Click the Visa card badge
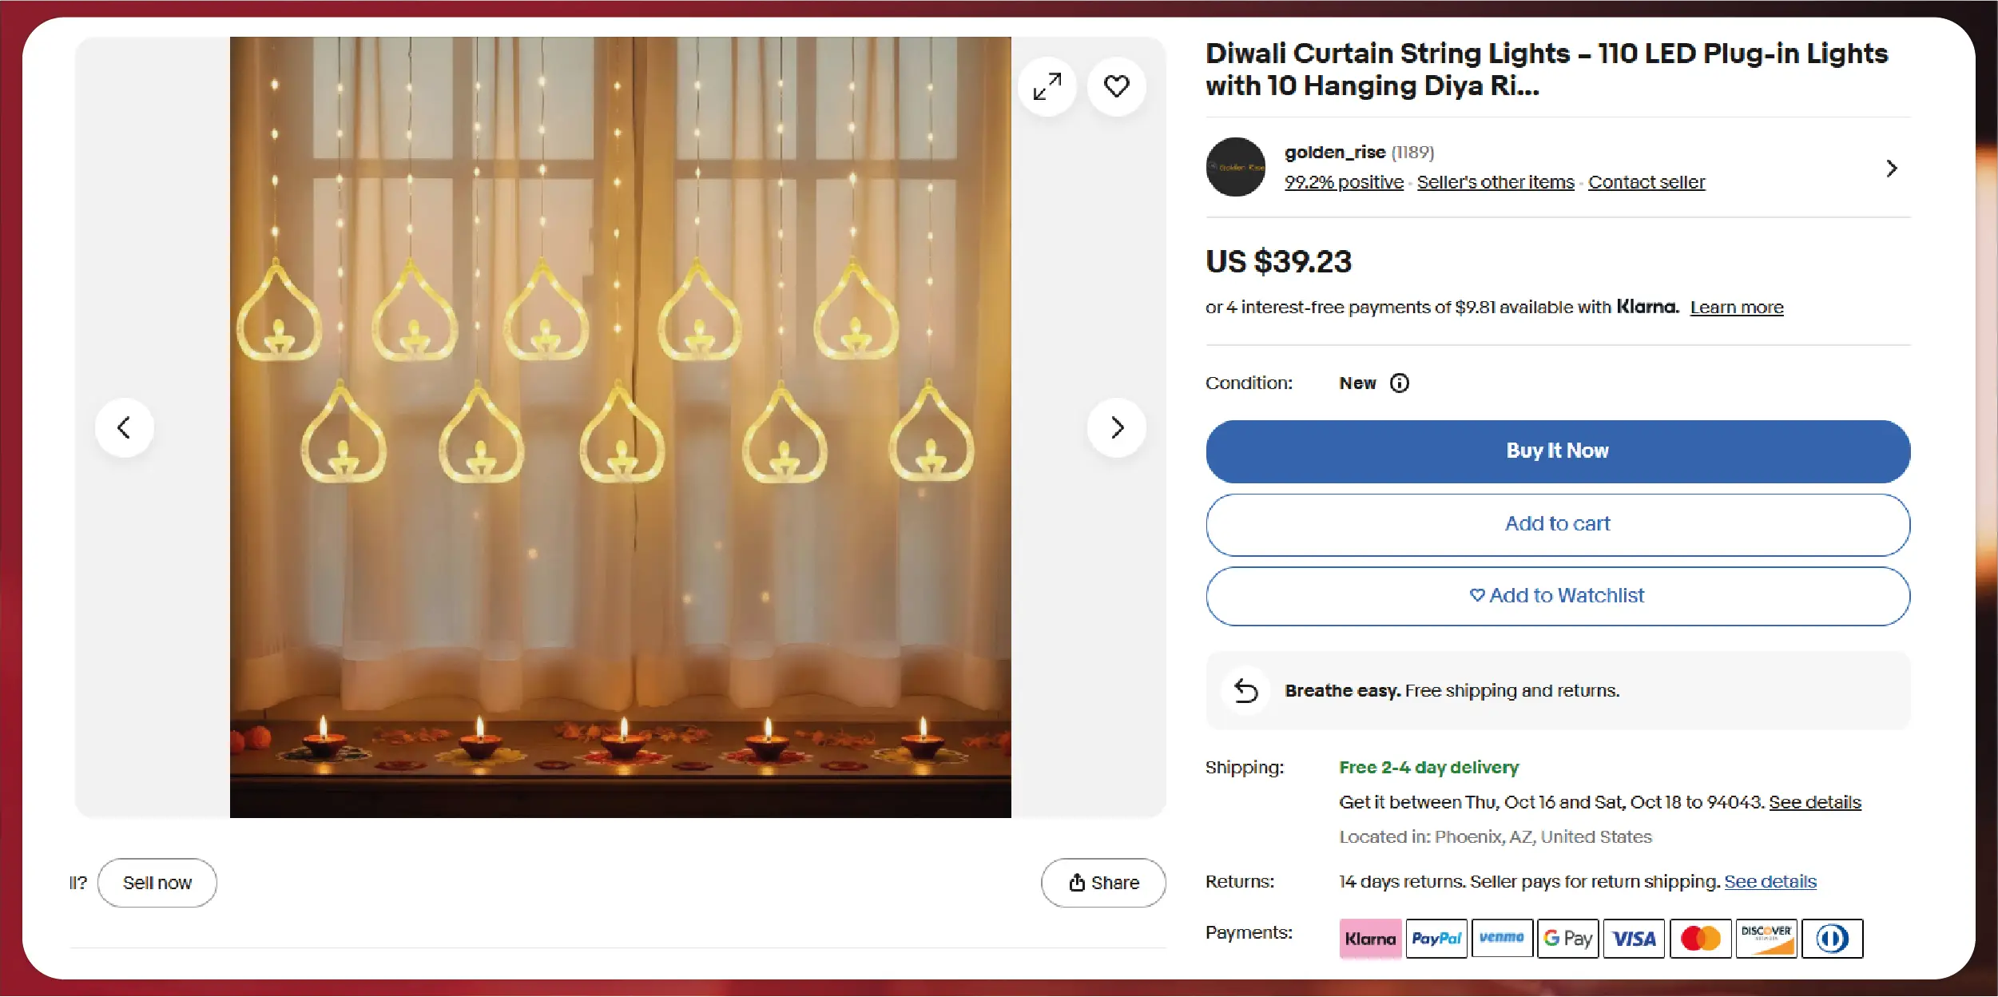The height and width of the screenshot is (997, 1998). (x=1634, y=939)
